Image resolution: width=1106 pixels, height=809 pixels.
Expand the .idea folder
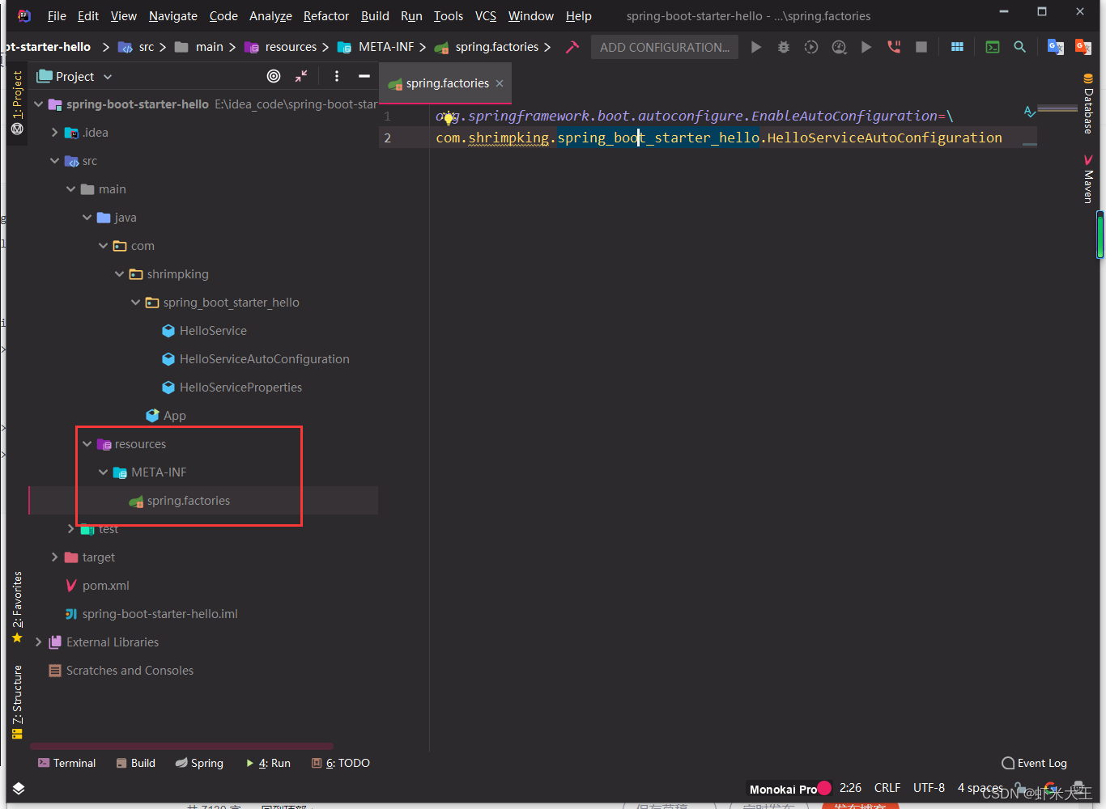(55, 133)
